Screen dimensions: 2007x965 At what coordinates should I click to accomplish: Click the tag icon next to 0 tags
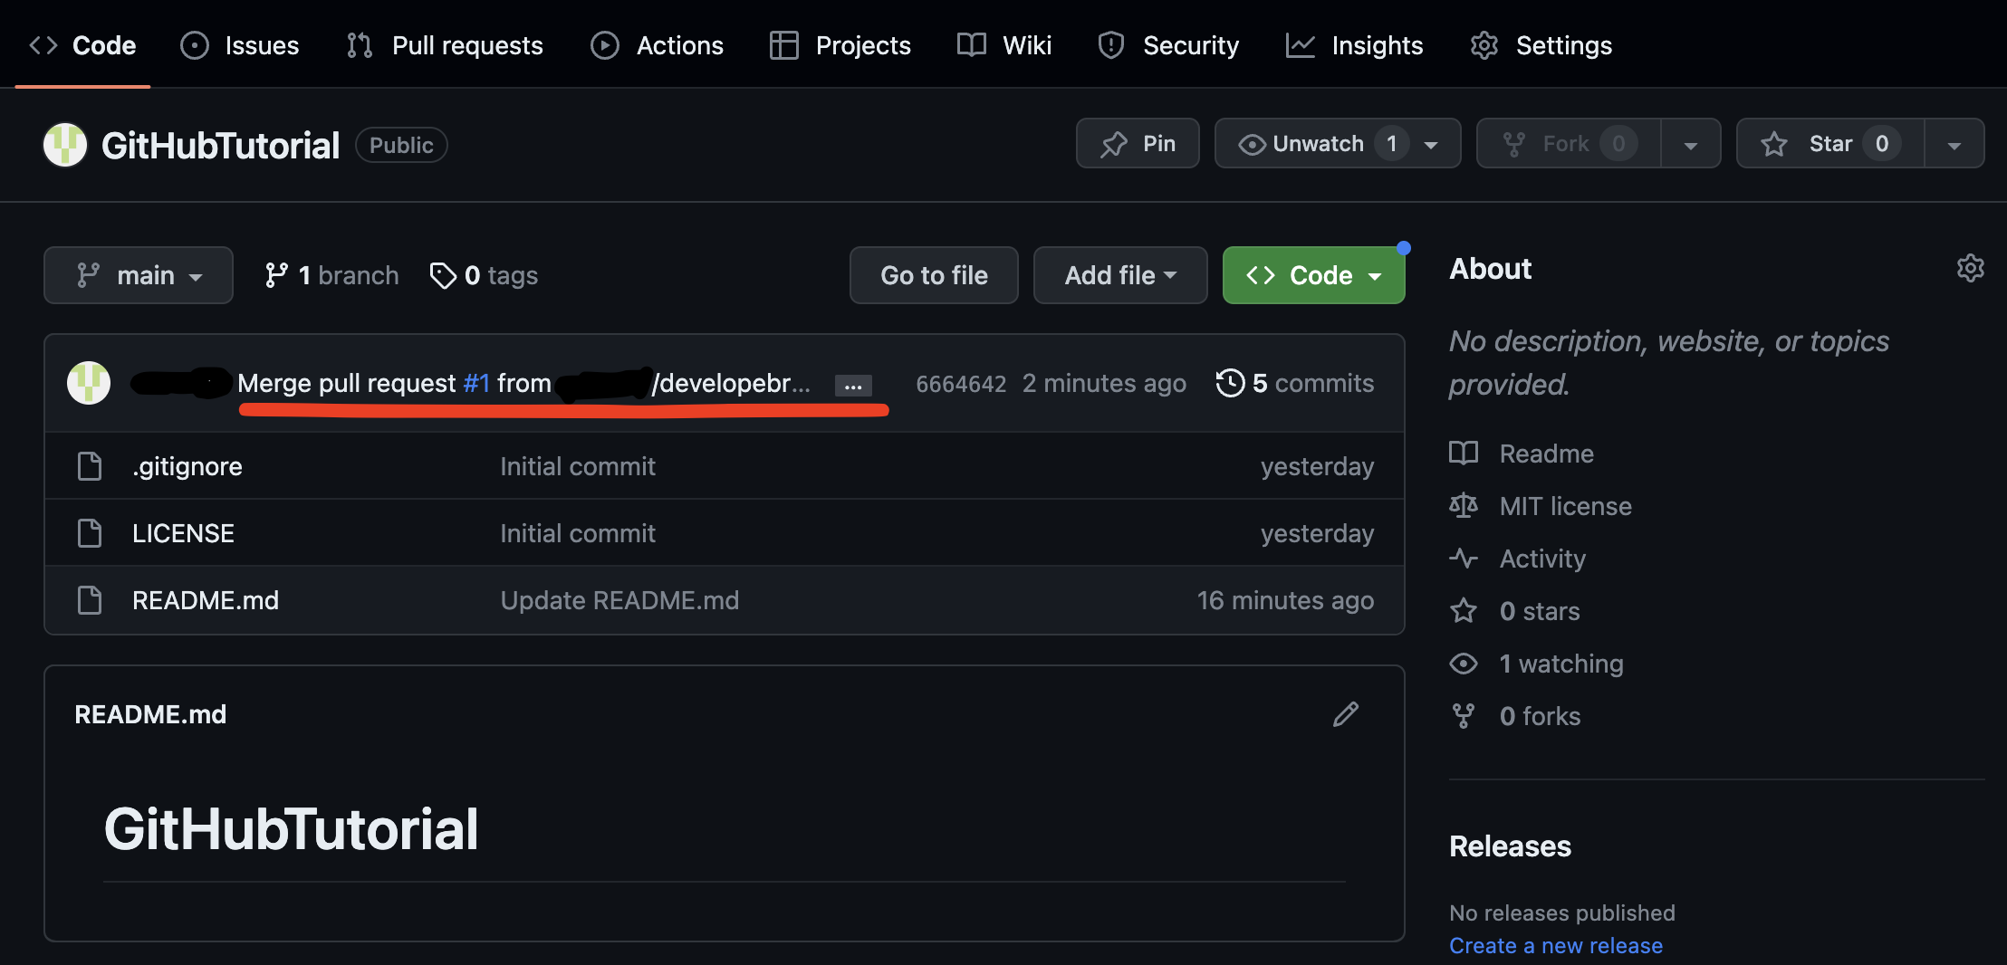[x=443, y=275]
